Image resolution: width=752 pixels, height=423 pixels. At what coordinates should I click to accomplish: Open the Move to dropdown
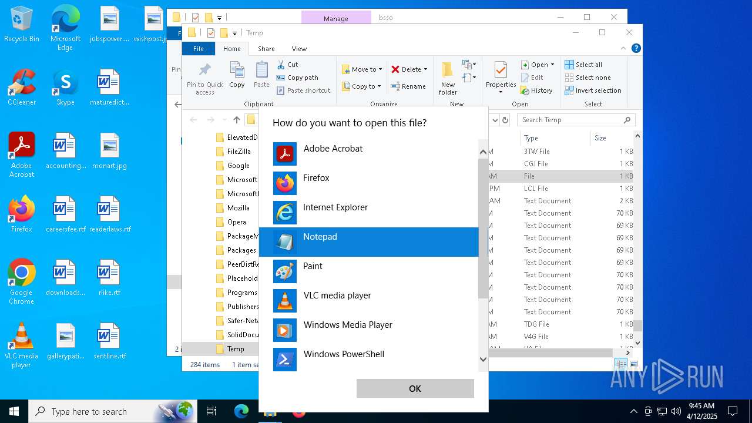point(362,69)
